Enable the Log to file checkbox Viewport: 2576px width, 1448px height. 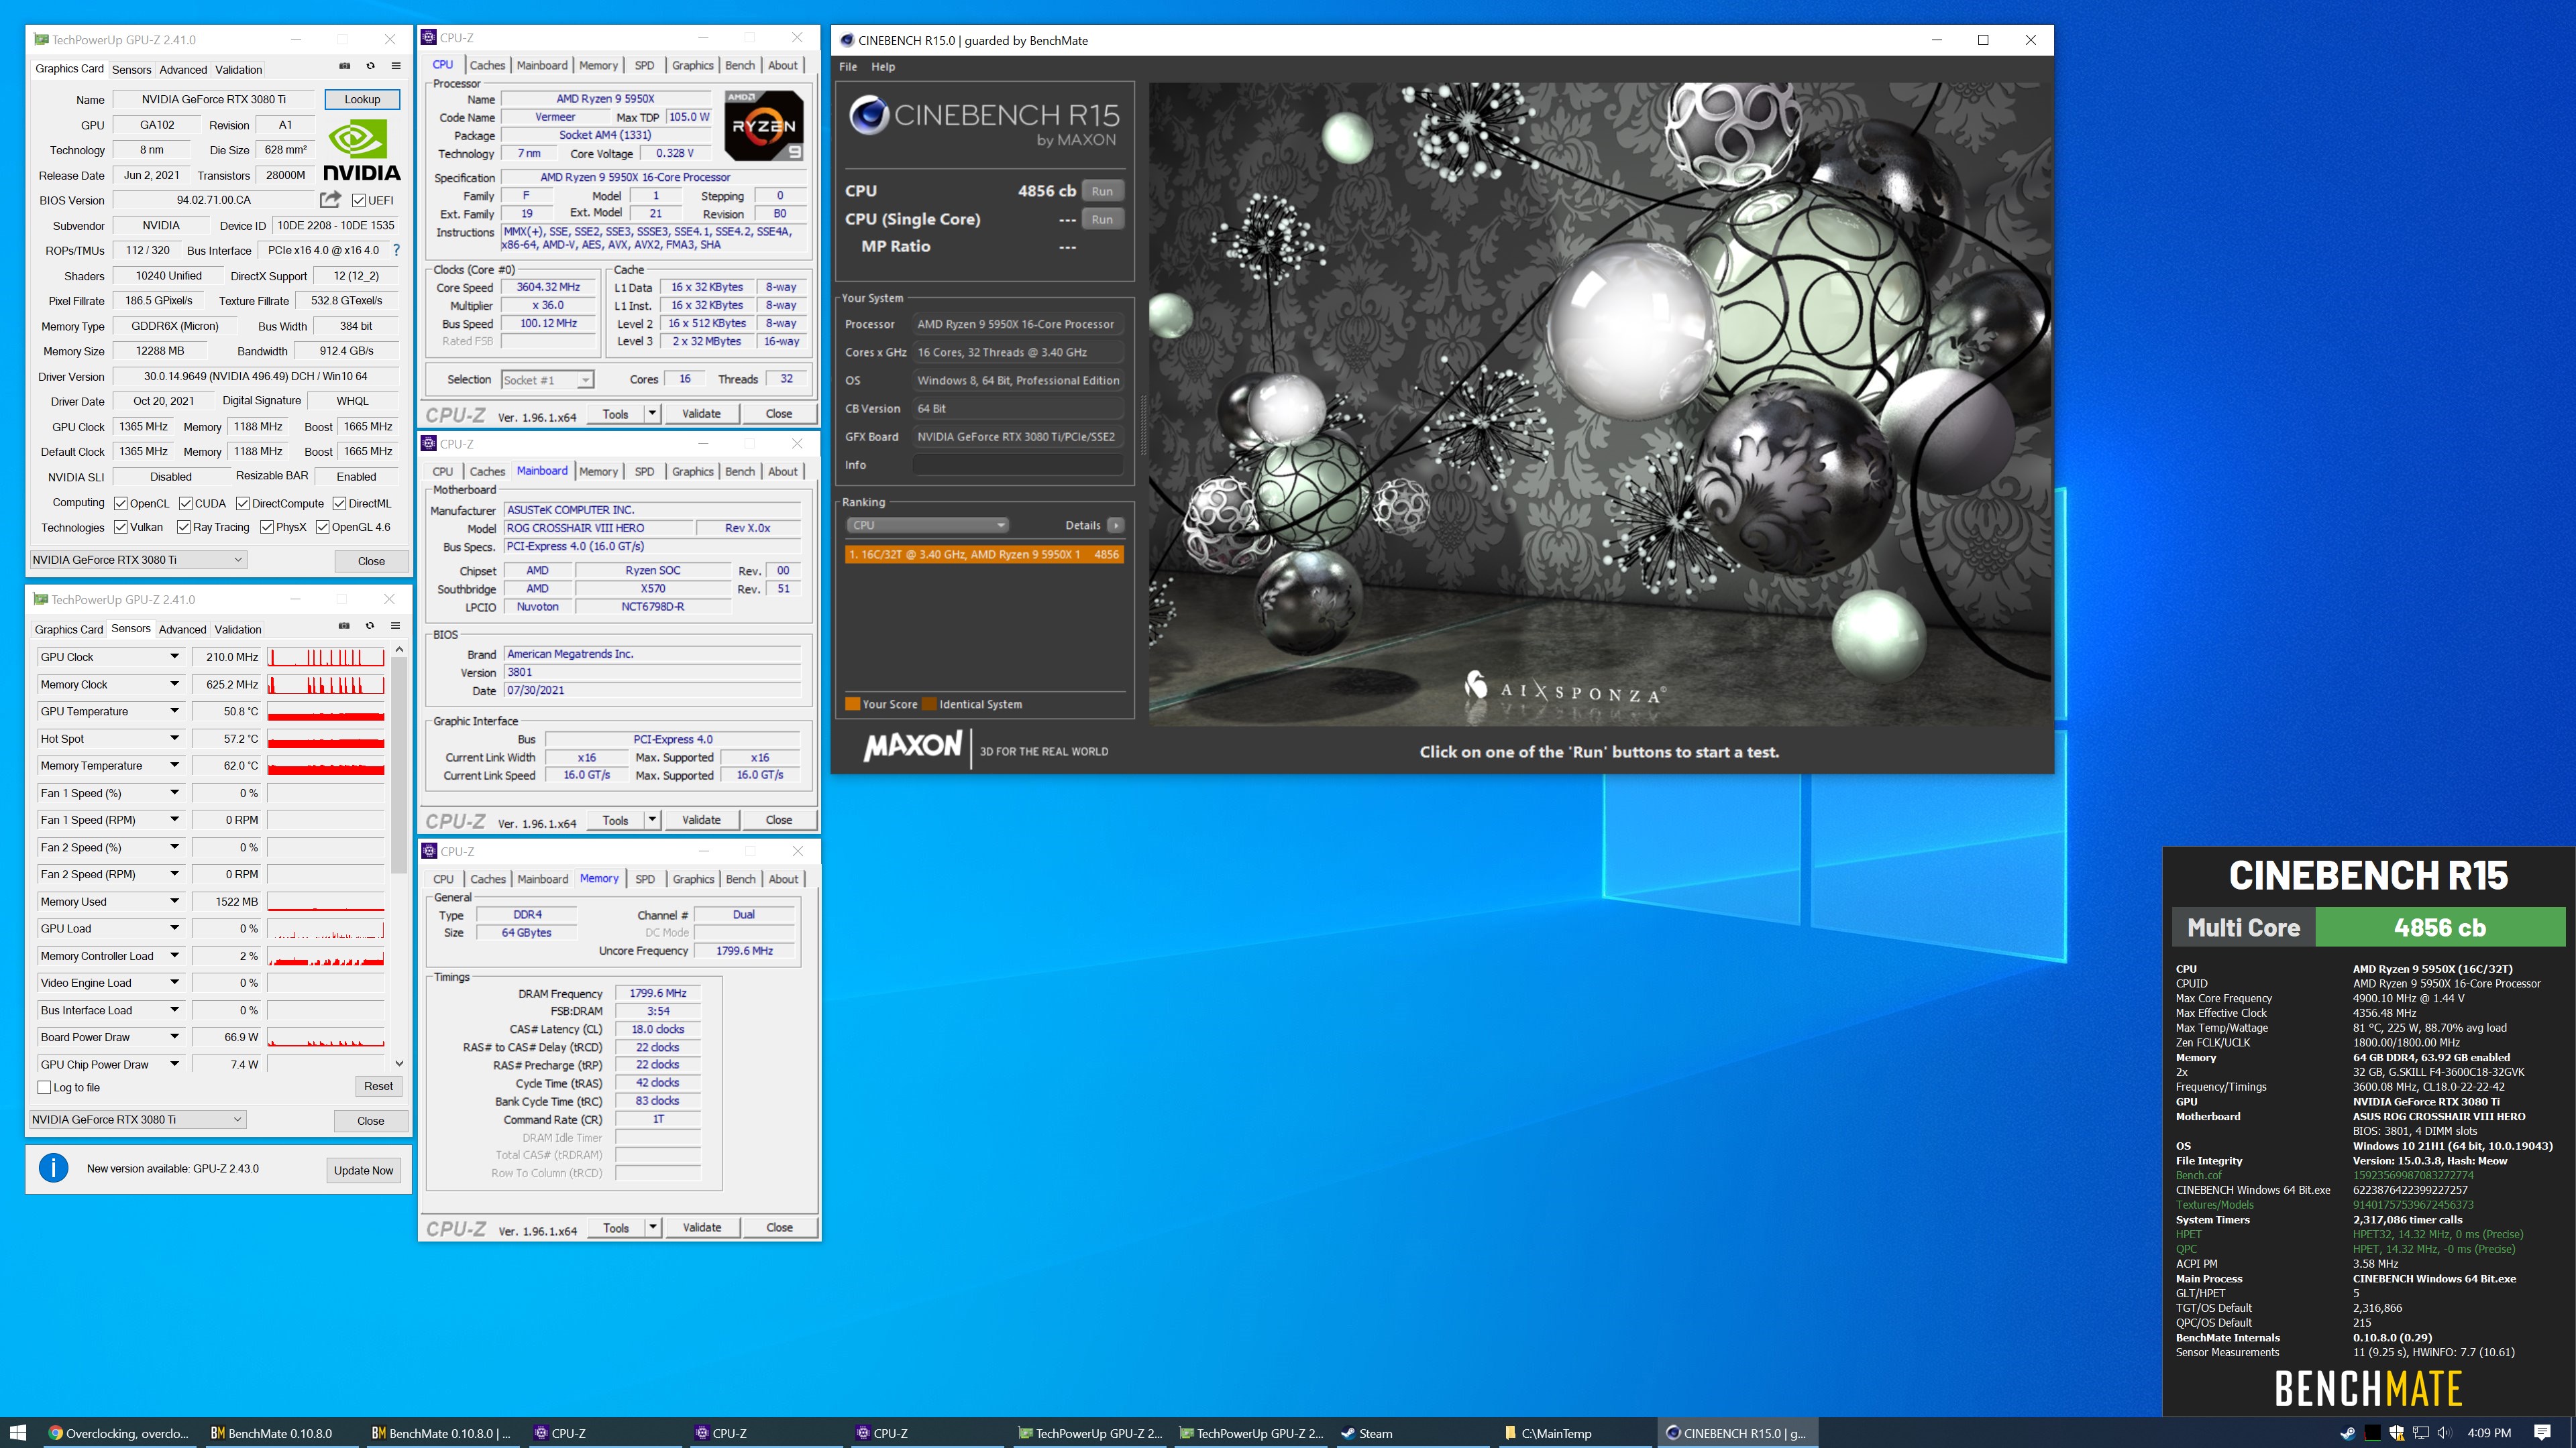coord(44,1087)
